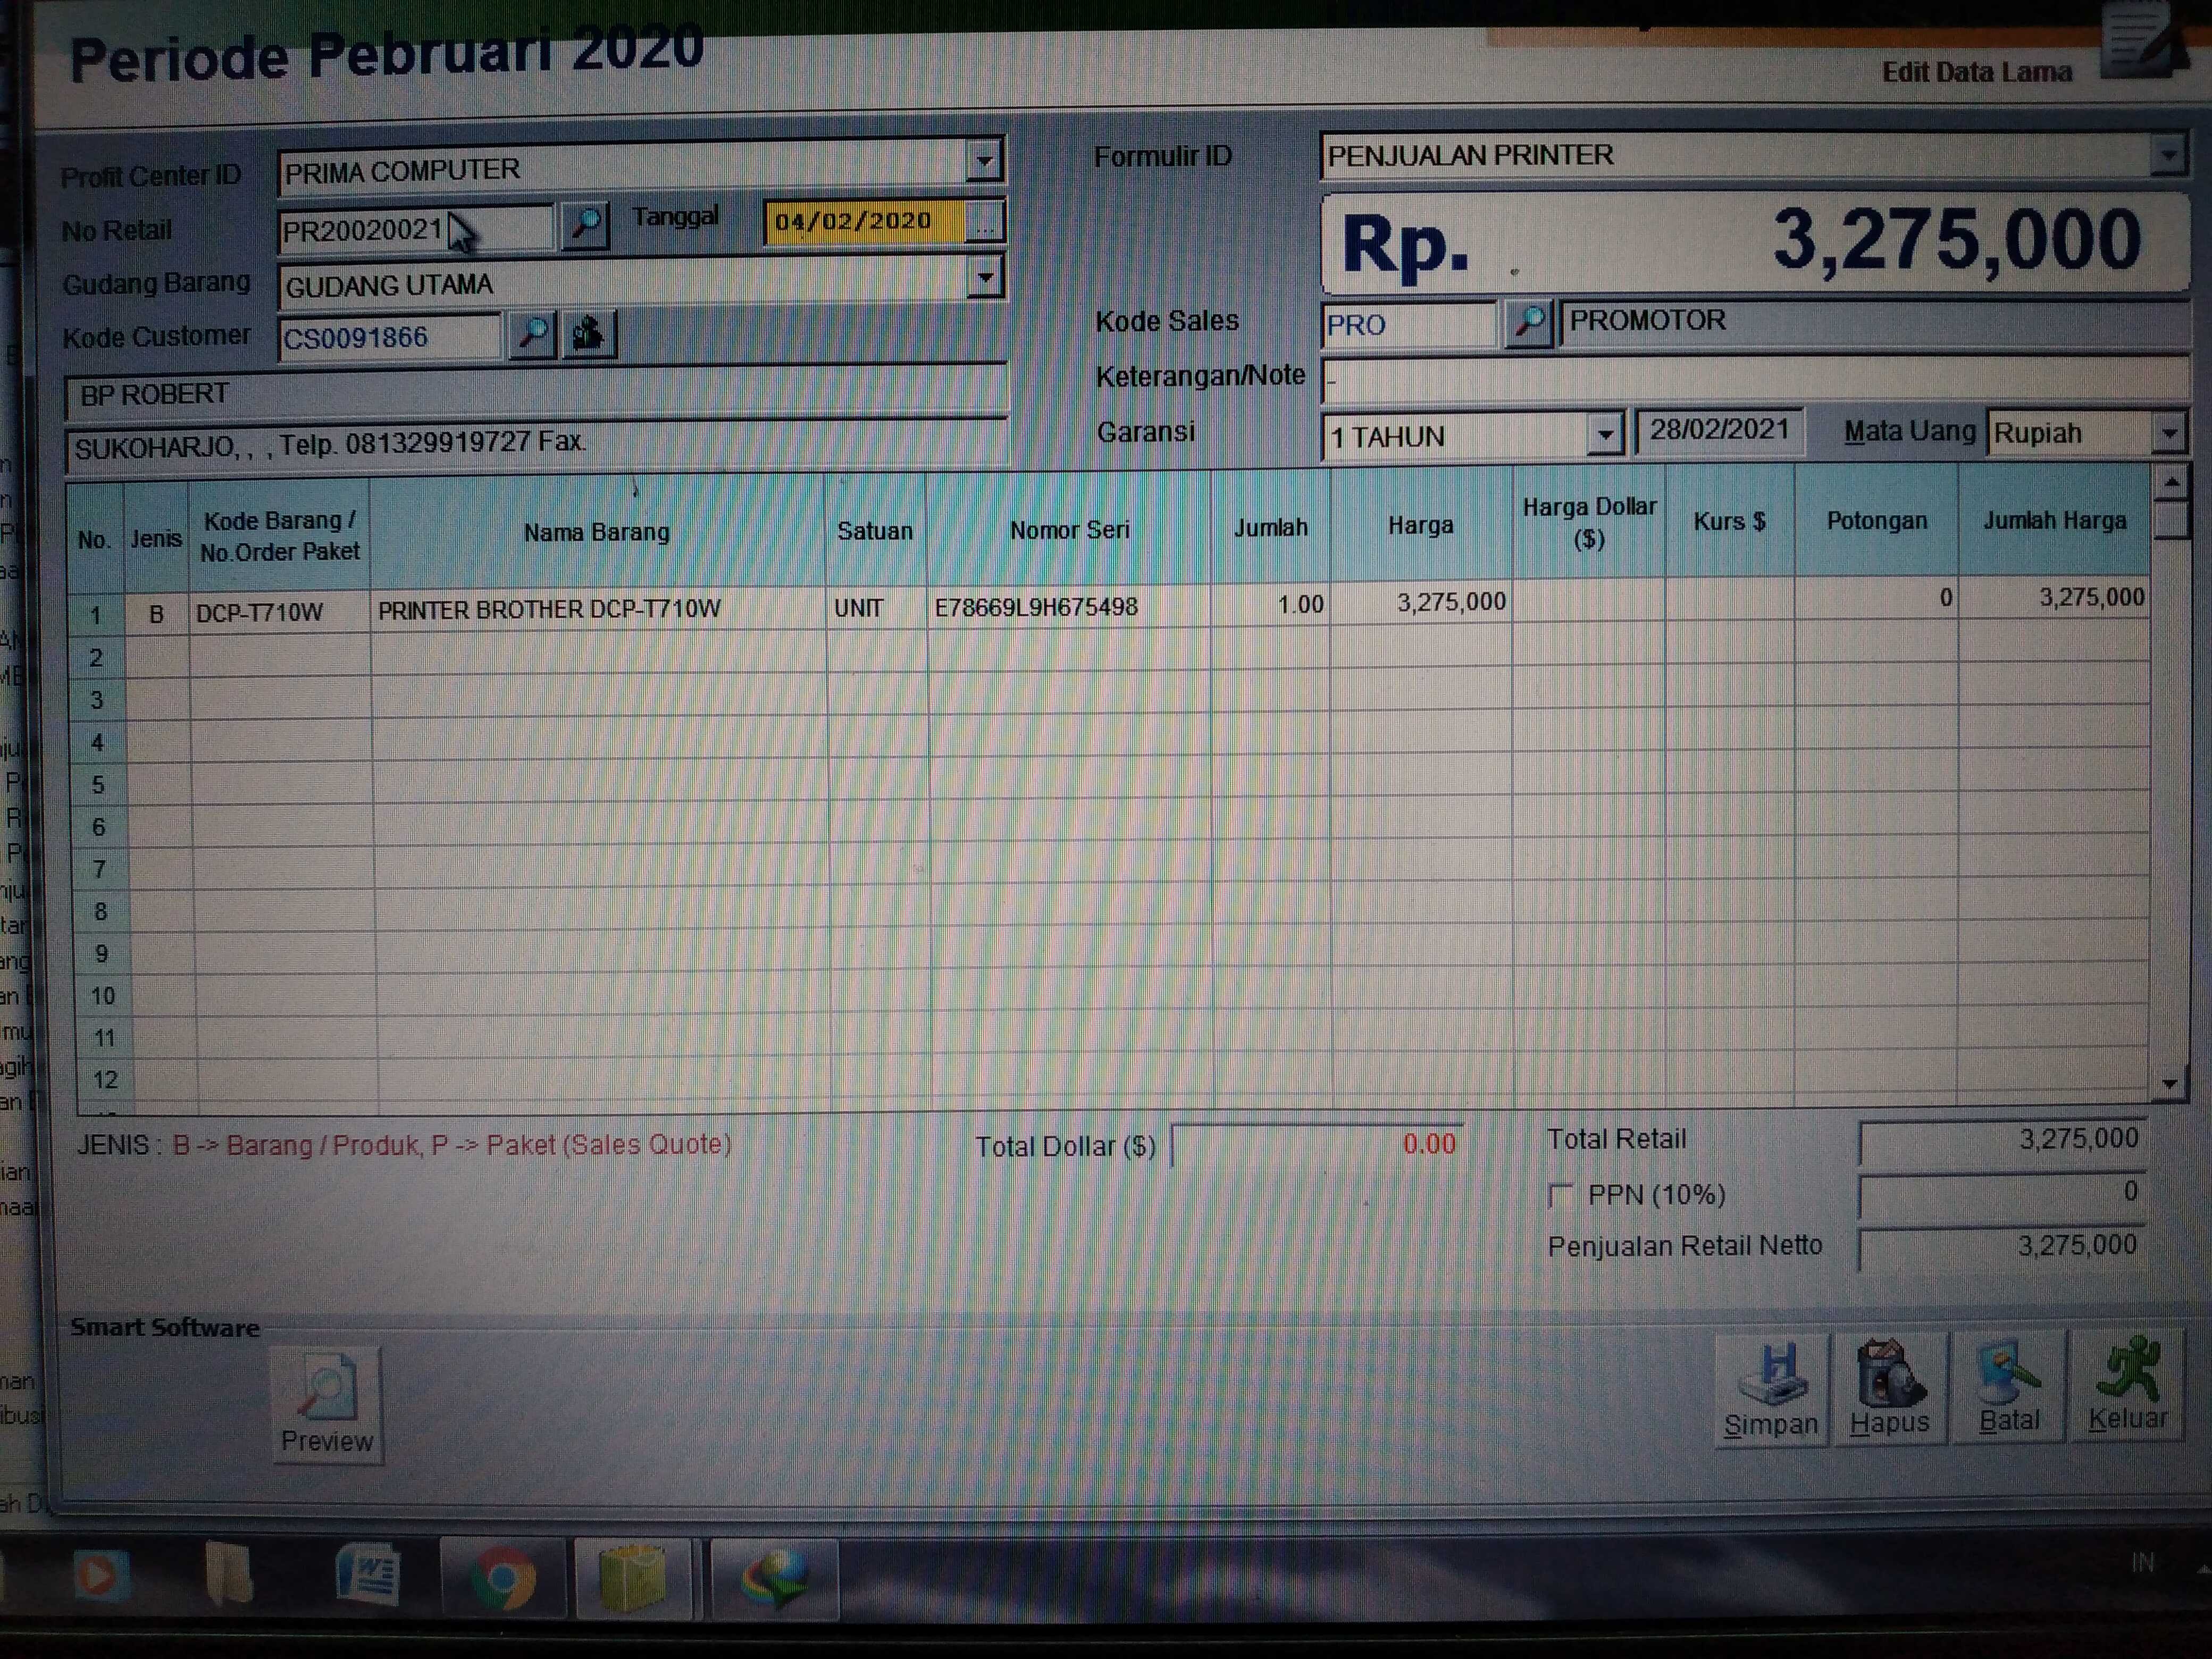The height and width of the screenshot is (1659, 2212).
Task: Click the table scrollbar down arrow
Action: 2169,1084
